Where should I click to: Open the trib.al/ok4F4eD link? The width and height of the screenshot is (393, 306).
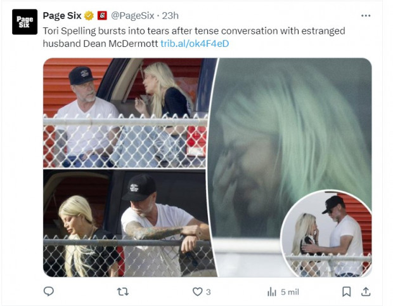click(195, 44)
